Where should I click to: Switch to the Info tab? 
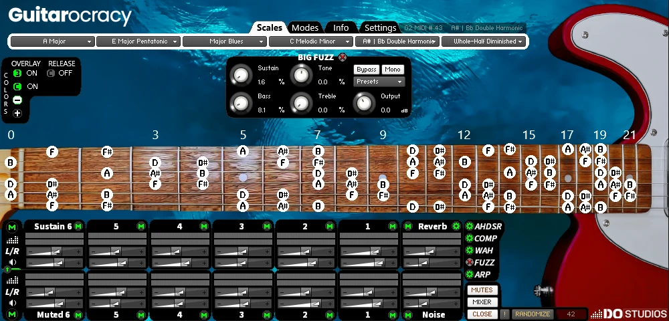pyautogui.click(x=341, y=27)
